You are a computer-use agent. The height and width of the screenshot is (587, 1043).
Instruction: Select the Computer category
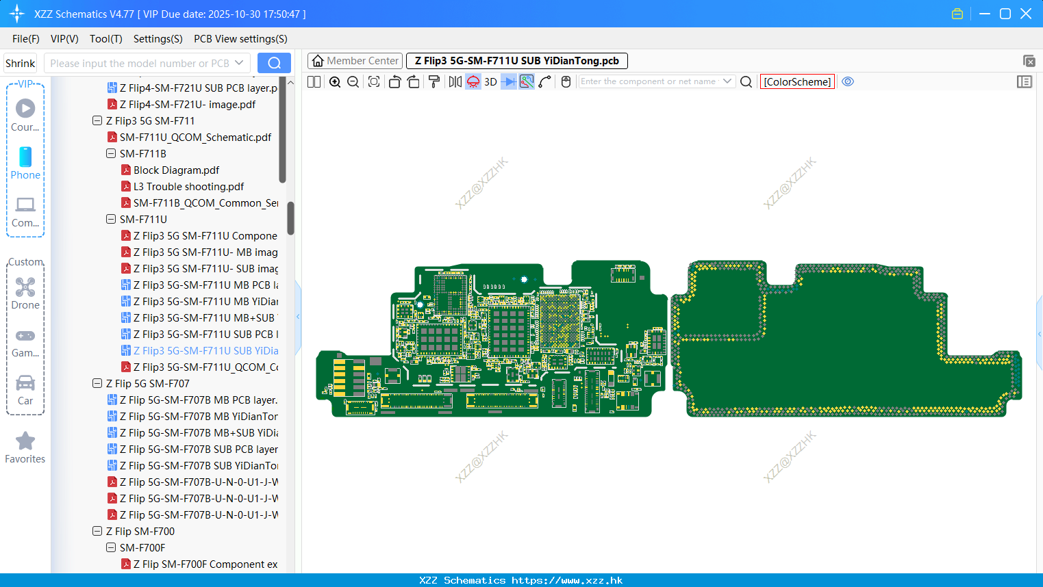coord(25,212)
